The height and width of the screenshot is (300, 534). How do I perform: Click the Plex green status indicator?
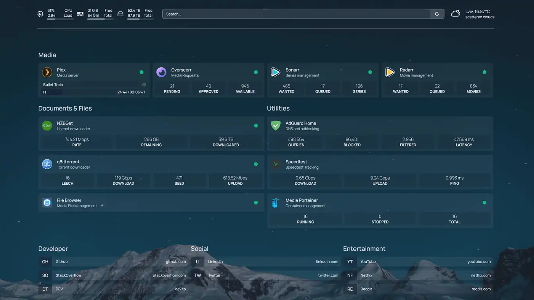[x=142, y=72]
